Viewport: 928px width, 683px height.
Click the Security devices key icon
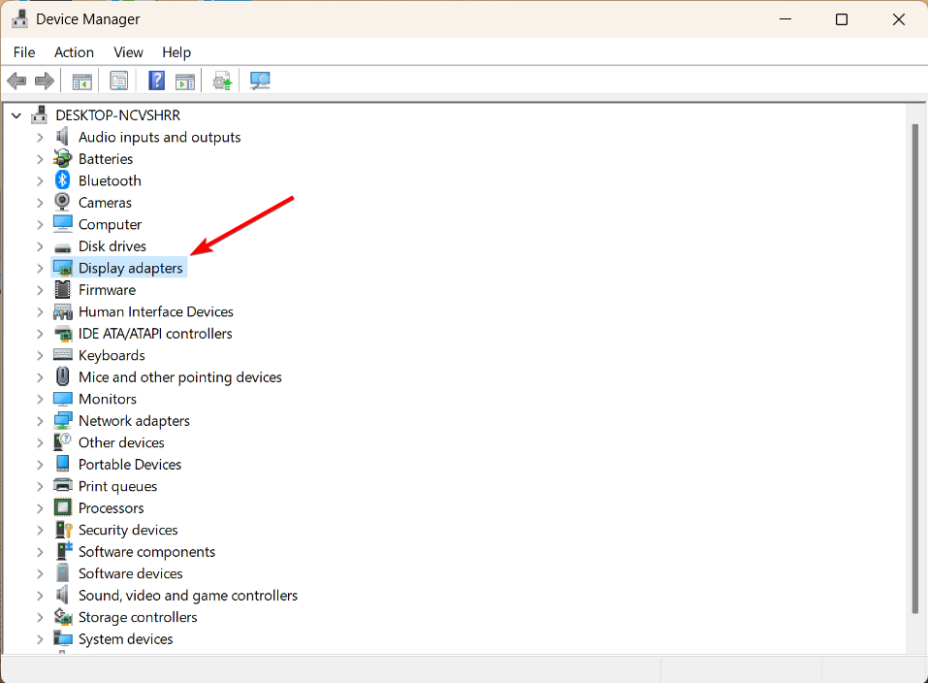(x=63, y=529)
